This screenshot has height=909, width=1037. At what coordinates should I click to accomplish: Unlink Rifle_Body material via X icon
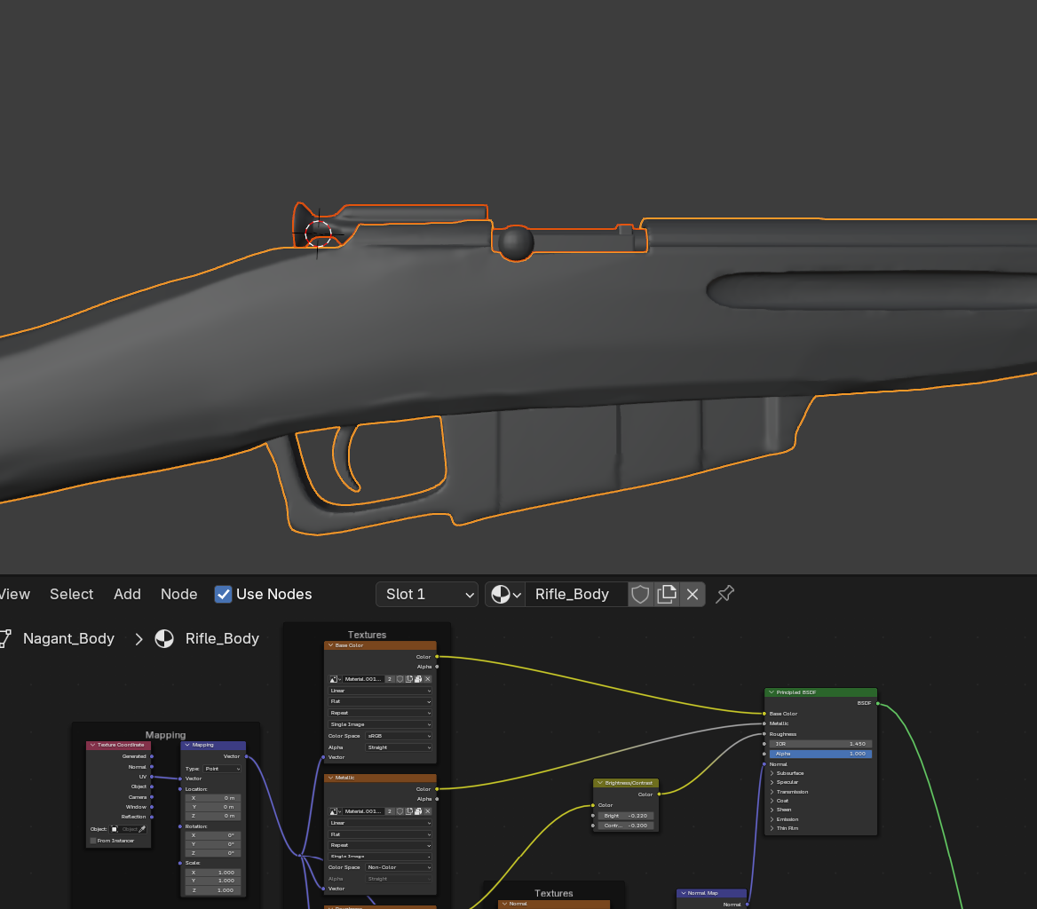pyautogui.click(x=692, y=594)
